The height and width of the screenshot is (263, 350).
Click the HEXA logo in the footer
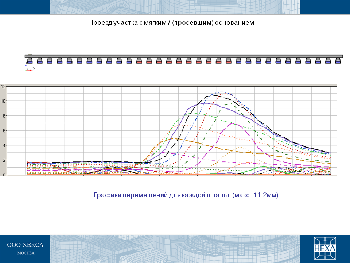pyautogui.click(x=325, y=248)
